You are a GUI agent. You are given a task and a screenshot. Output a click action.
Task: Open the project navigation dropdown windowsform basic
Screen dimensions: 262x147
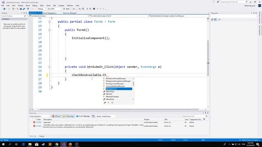coord(59,16)
